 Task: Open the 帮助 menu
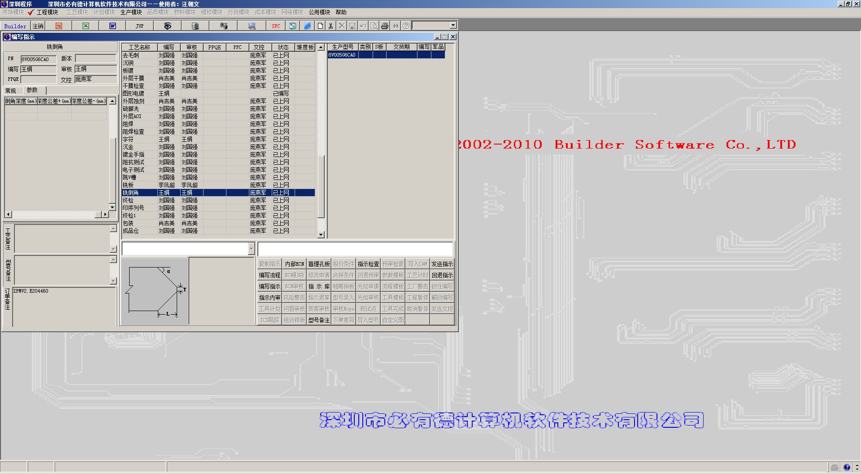(341, 12)
